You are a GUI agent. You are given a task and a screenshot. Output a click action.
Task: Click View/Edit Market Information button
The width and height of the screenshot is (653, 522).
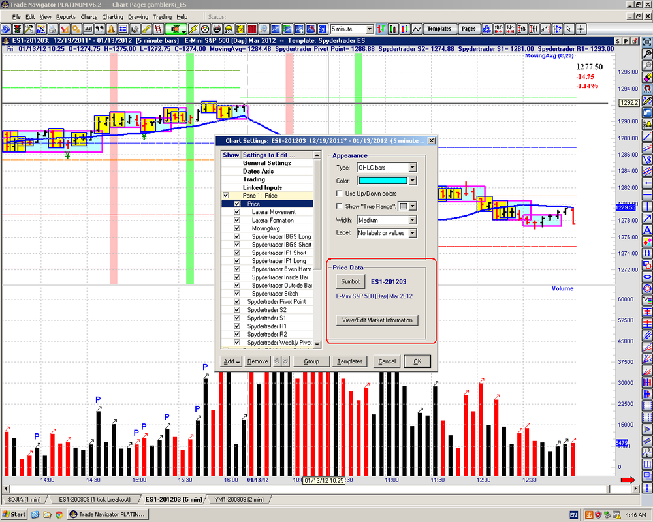[377, 320]
